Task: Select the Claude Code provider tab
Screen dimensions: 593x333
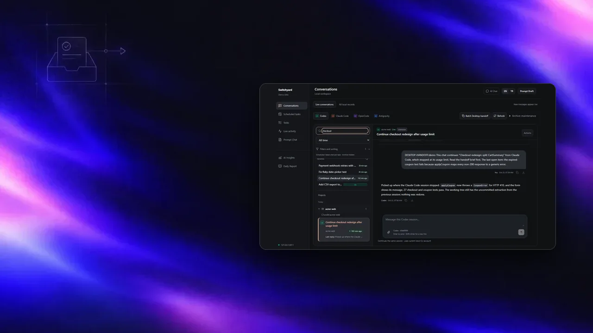Action: tap(340, 116)
